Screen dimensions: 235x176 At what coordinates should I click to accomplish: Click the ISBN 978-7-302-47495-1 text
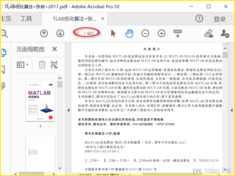tap(102, 151)
